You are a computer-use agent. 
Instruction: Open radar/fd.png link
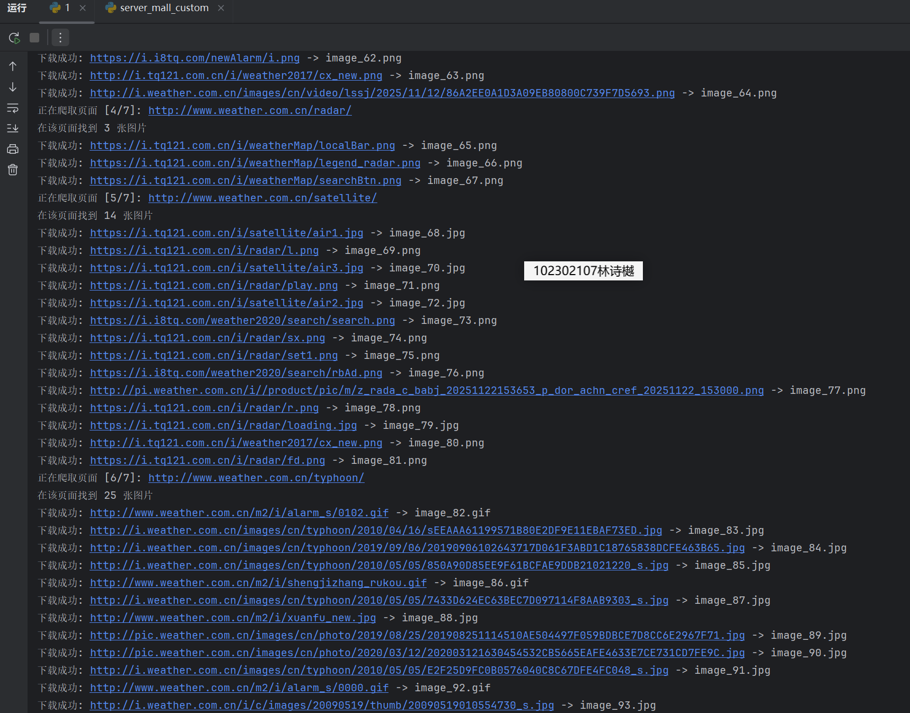207,460
